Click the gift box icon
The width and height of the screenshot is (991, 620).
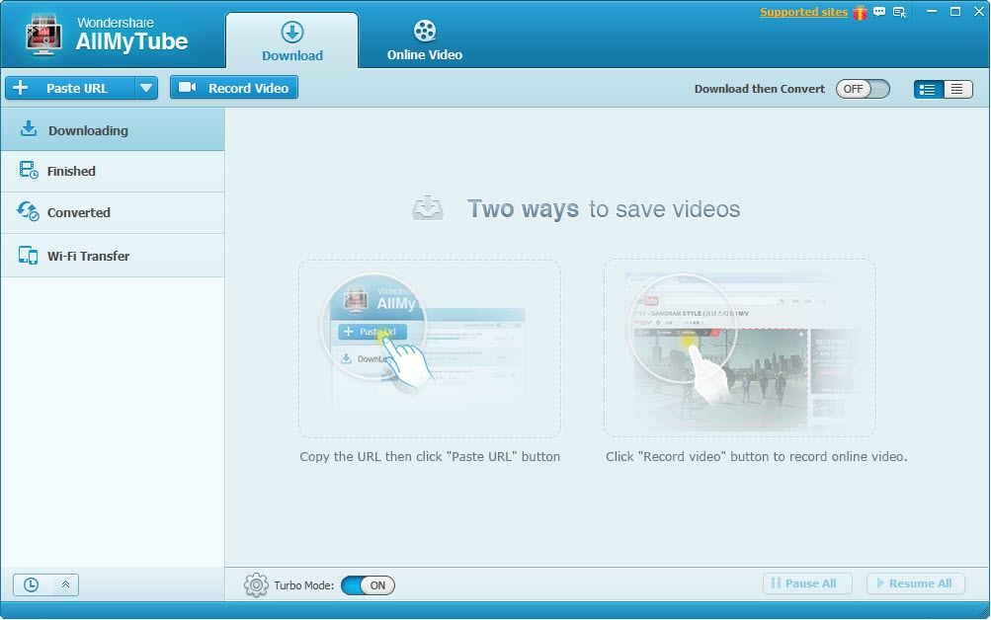[861, 12]
